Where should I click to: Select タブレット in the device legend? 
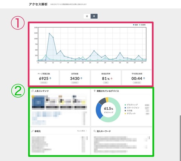(130, 113)
